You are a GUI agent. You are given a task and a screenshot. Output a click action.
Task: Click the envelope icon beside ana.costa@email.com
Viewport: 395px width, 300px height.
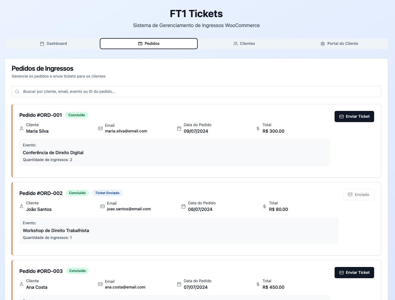coord(100,284)
